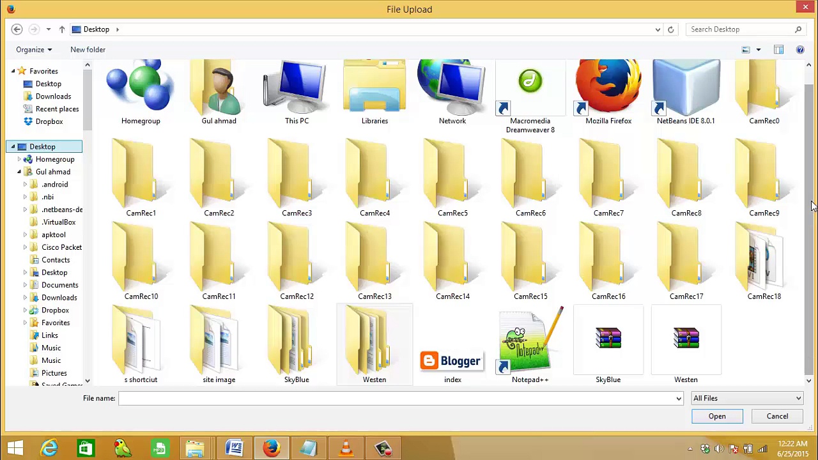Click New folder in the toolbar
Viewport: 818px width, 460px height.
(x=88, y=49)
